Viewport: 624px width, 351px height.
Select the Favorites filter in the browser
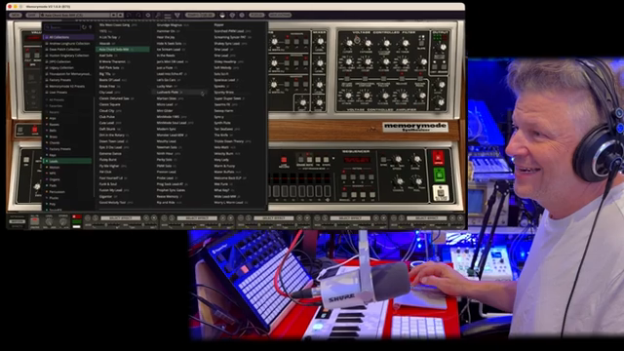[56, 106]
